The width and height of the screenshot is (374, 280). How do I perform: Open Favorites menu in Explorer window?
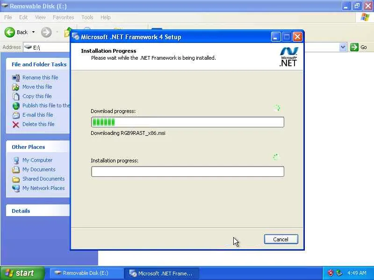tap(63, 17)
